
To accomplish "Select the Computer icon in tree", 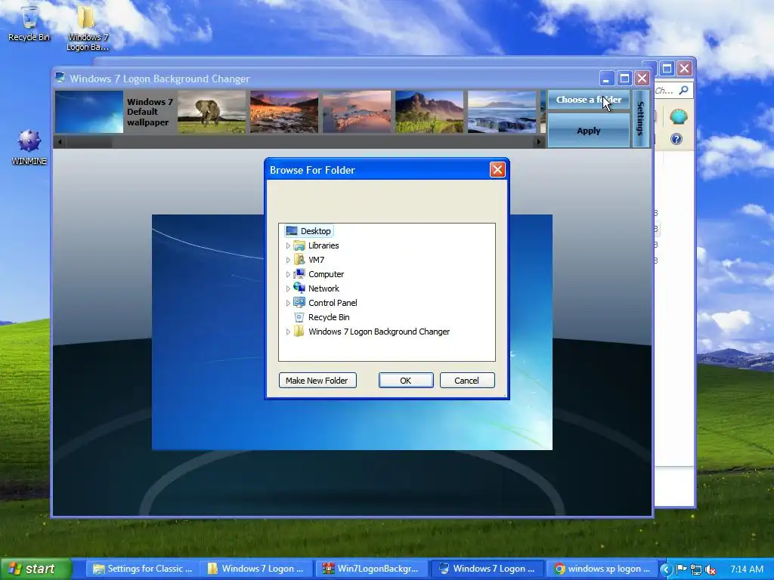I will click(x=299, y=273).
